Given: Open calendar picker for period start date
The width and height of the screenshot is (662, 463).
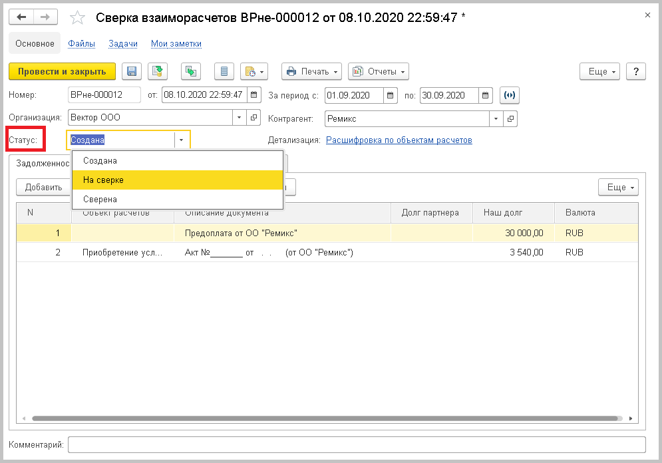Looking at the screenshot, I should click(391, 95).
